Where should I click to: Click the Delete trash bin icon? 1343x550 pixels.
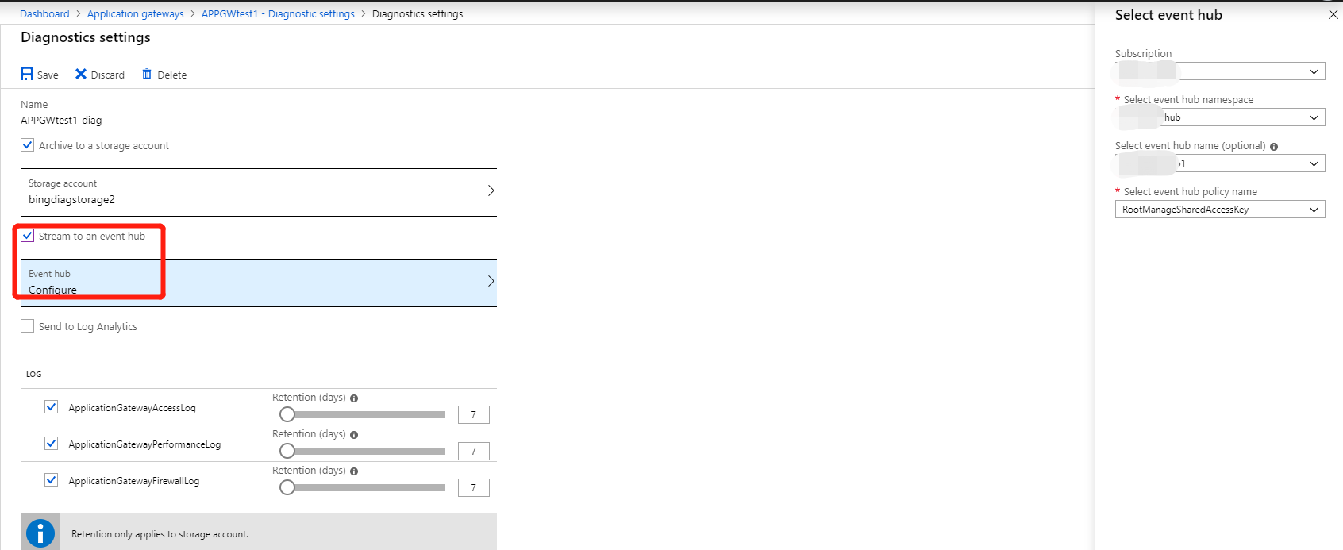pyautogui.click(x=147, y=75)
